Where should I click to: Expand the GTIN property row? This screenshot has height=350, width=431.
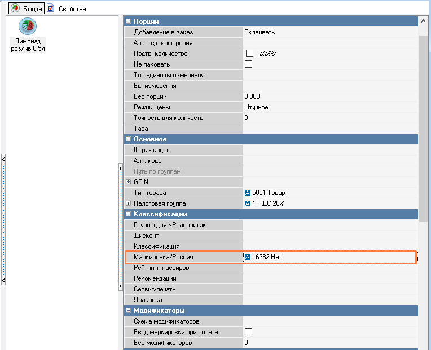(x=128, y=182)
